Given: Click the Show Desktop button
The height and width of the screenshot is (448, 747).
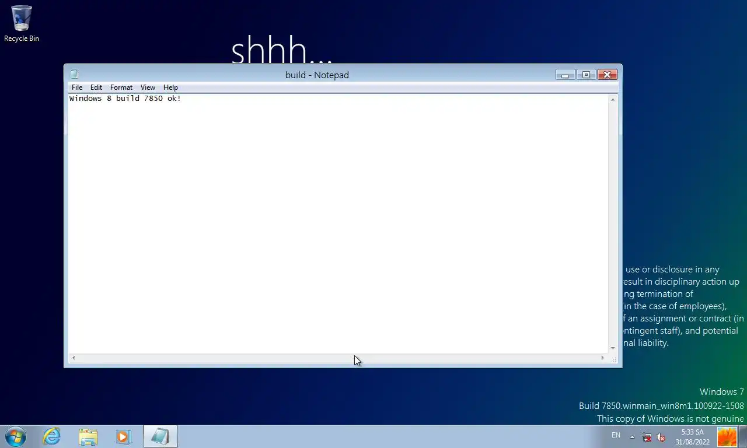Looking at the screenshot, I should point(743,436).
